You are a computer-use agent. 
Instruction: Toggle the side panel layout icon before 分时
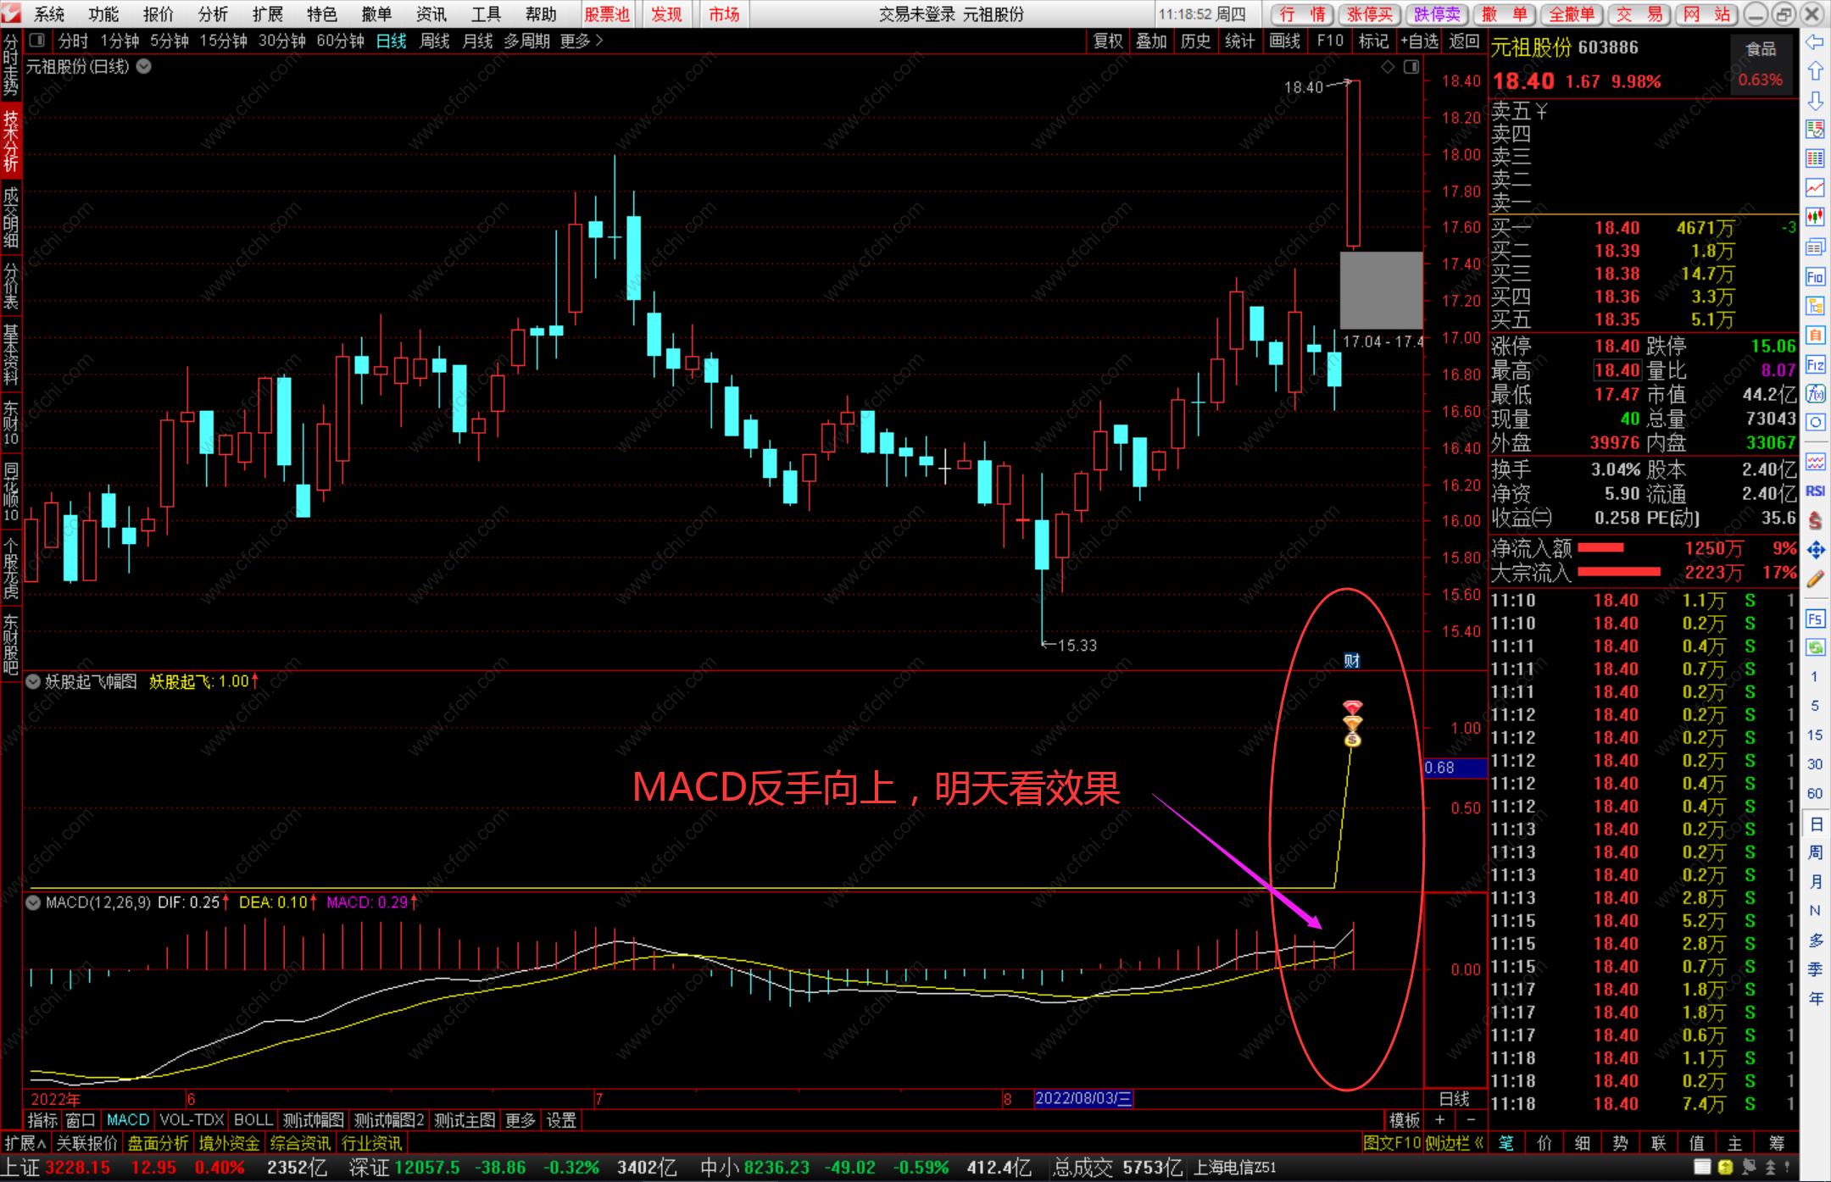pyautogui.click(x=36, y=41)
